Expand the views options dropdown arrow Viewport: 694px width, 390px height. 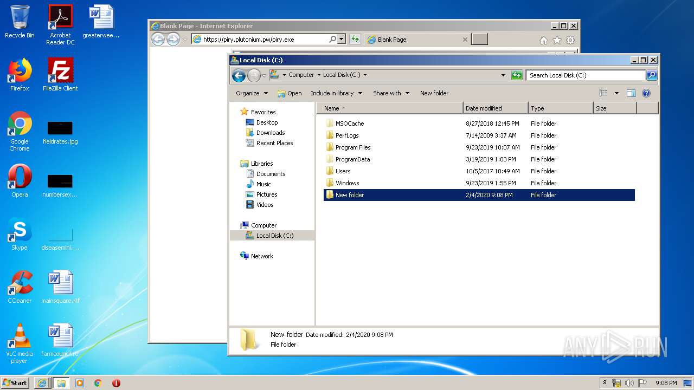(616, 93)
